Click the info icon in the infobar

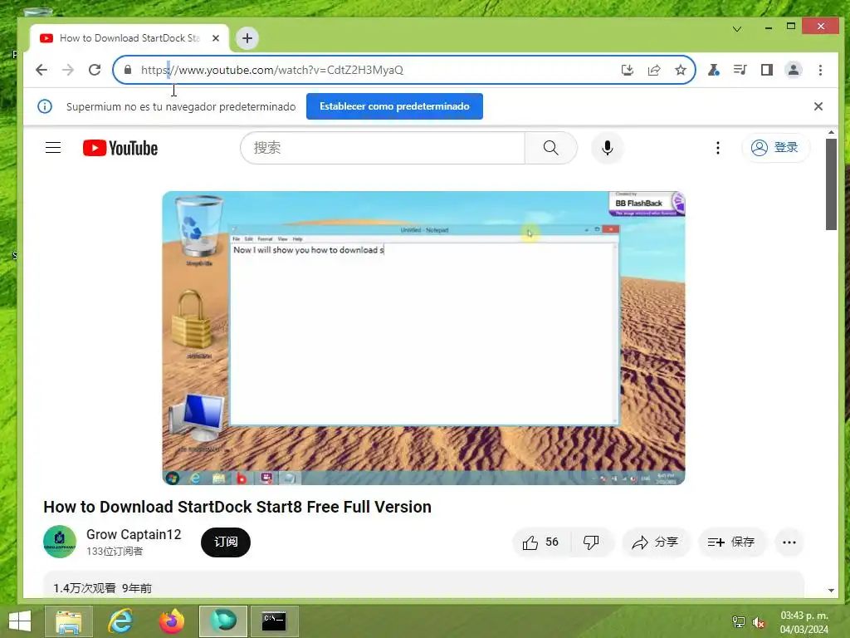click(45, 106)
